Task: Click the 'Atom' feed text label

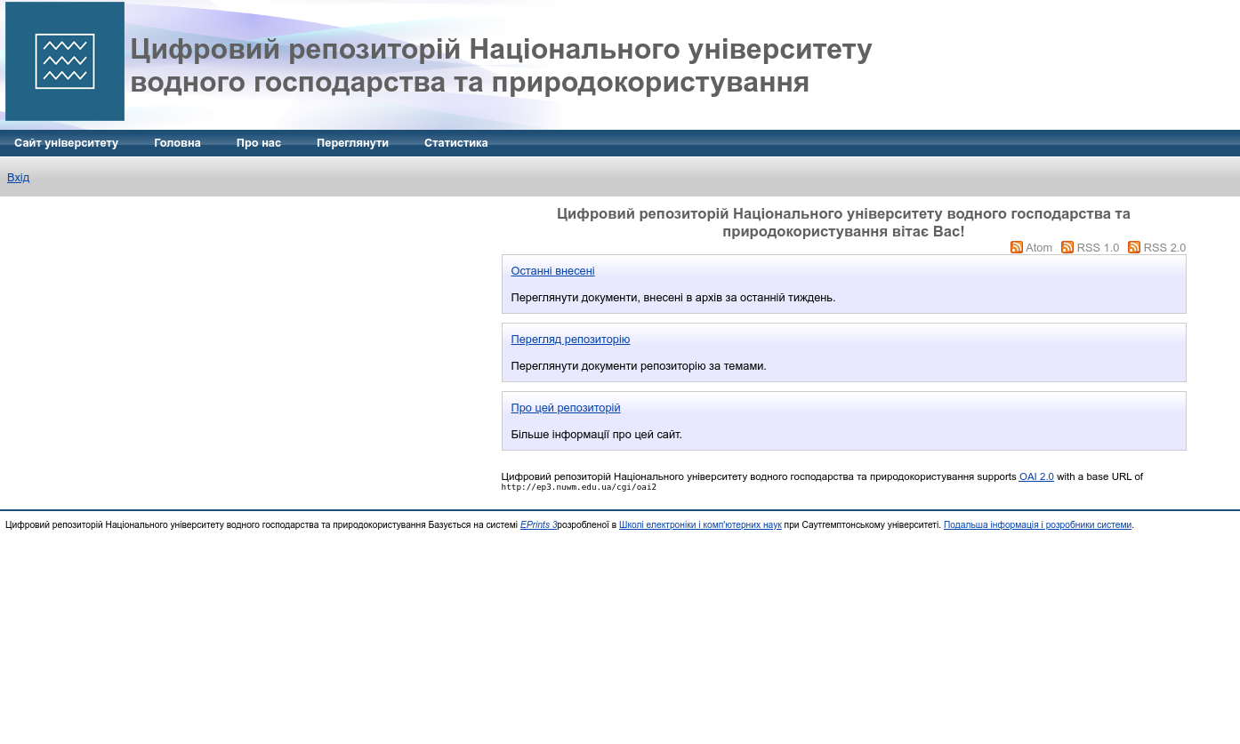Action: click(1039, 247)
